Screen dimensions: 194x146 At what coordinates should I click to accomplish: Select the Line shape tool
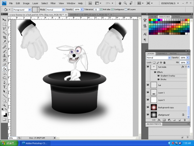[4, 96]
